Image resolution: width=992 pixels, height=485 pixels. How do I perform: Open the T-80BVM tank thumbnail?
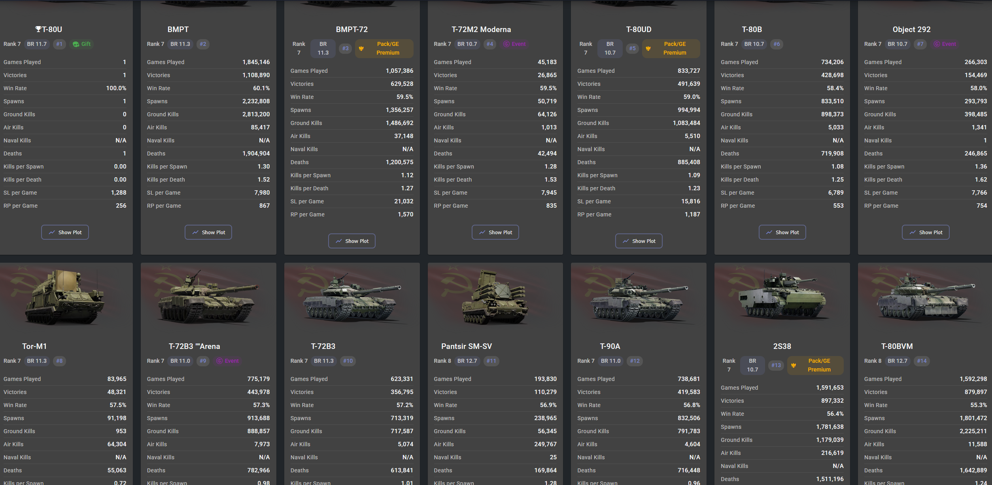(x=925, y=301)
